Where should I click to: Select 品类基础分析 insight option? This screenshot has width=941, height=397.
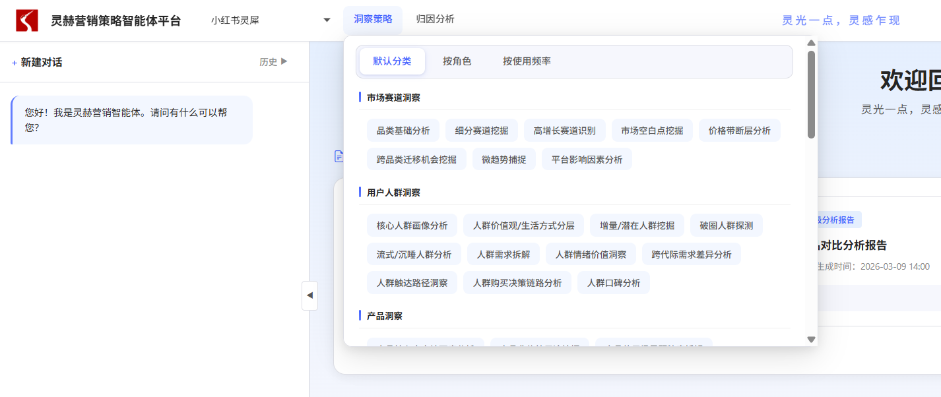pos(403,130)
